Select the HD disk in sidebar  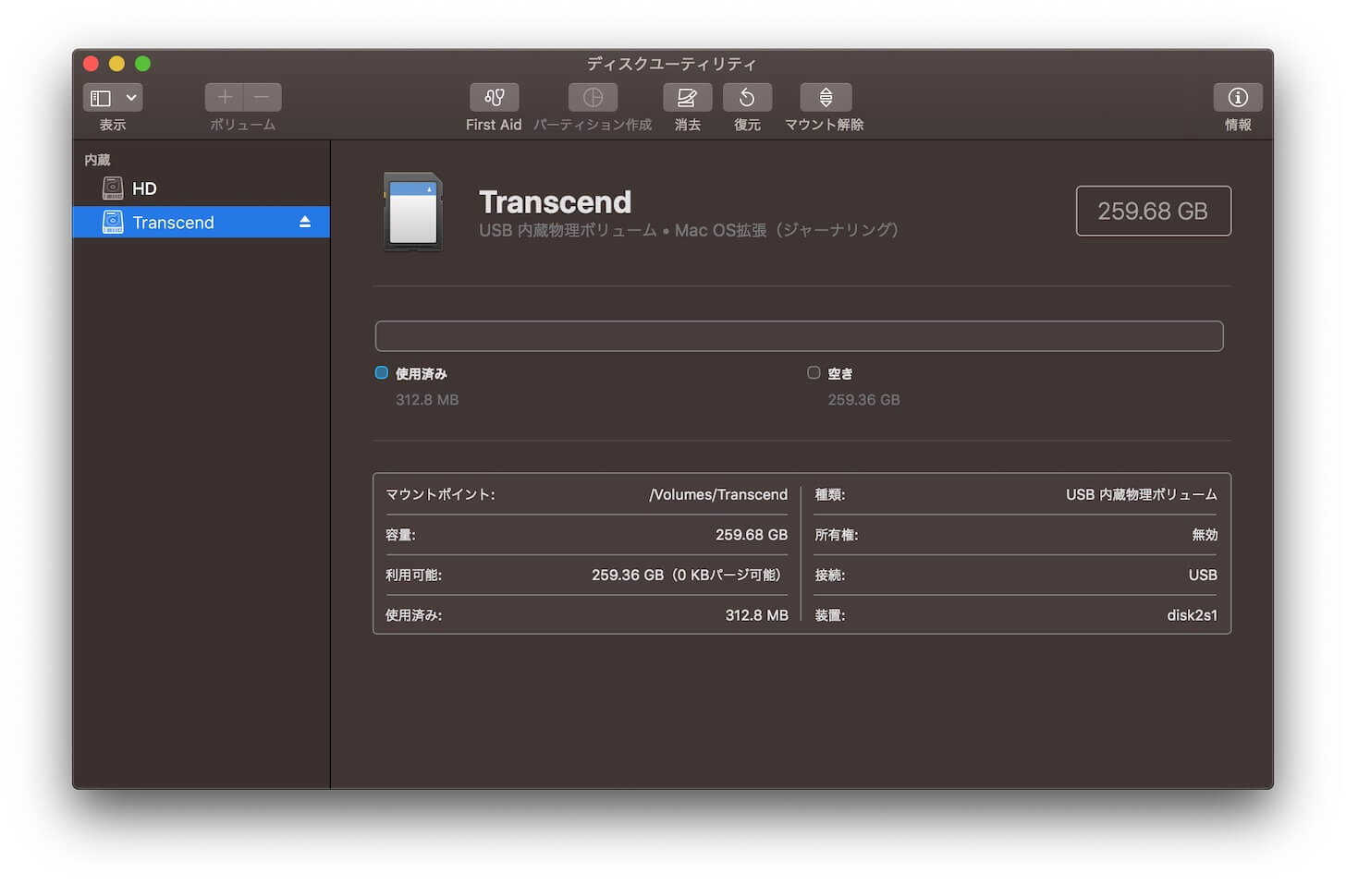tap(202, 188)
